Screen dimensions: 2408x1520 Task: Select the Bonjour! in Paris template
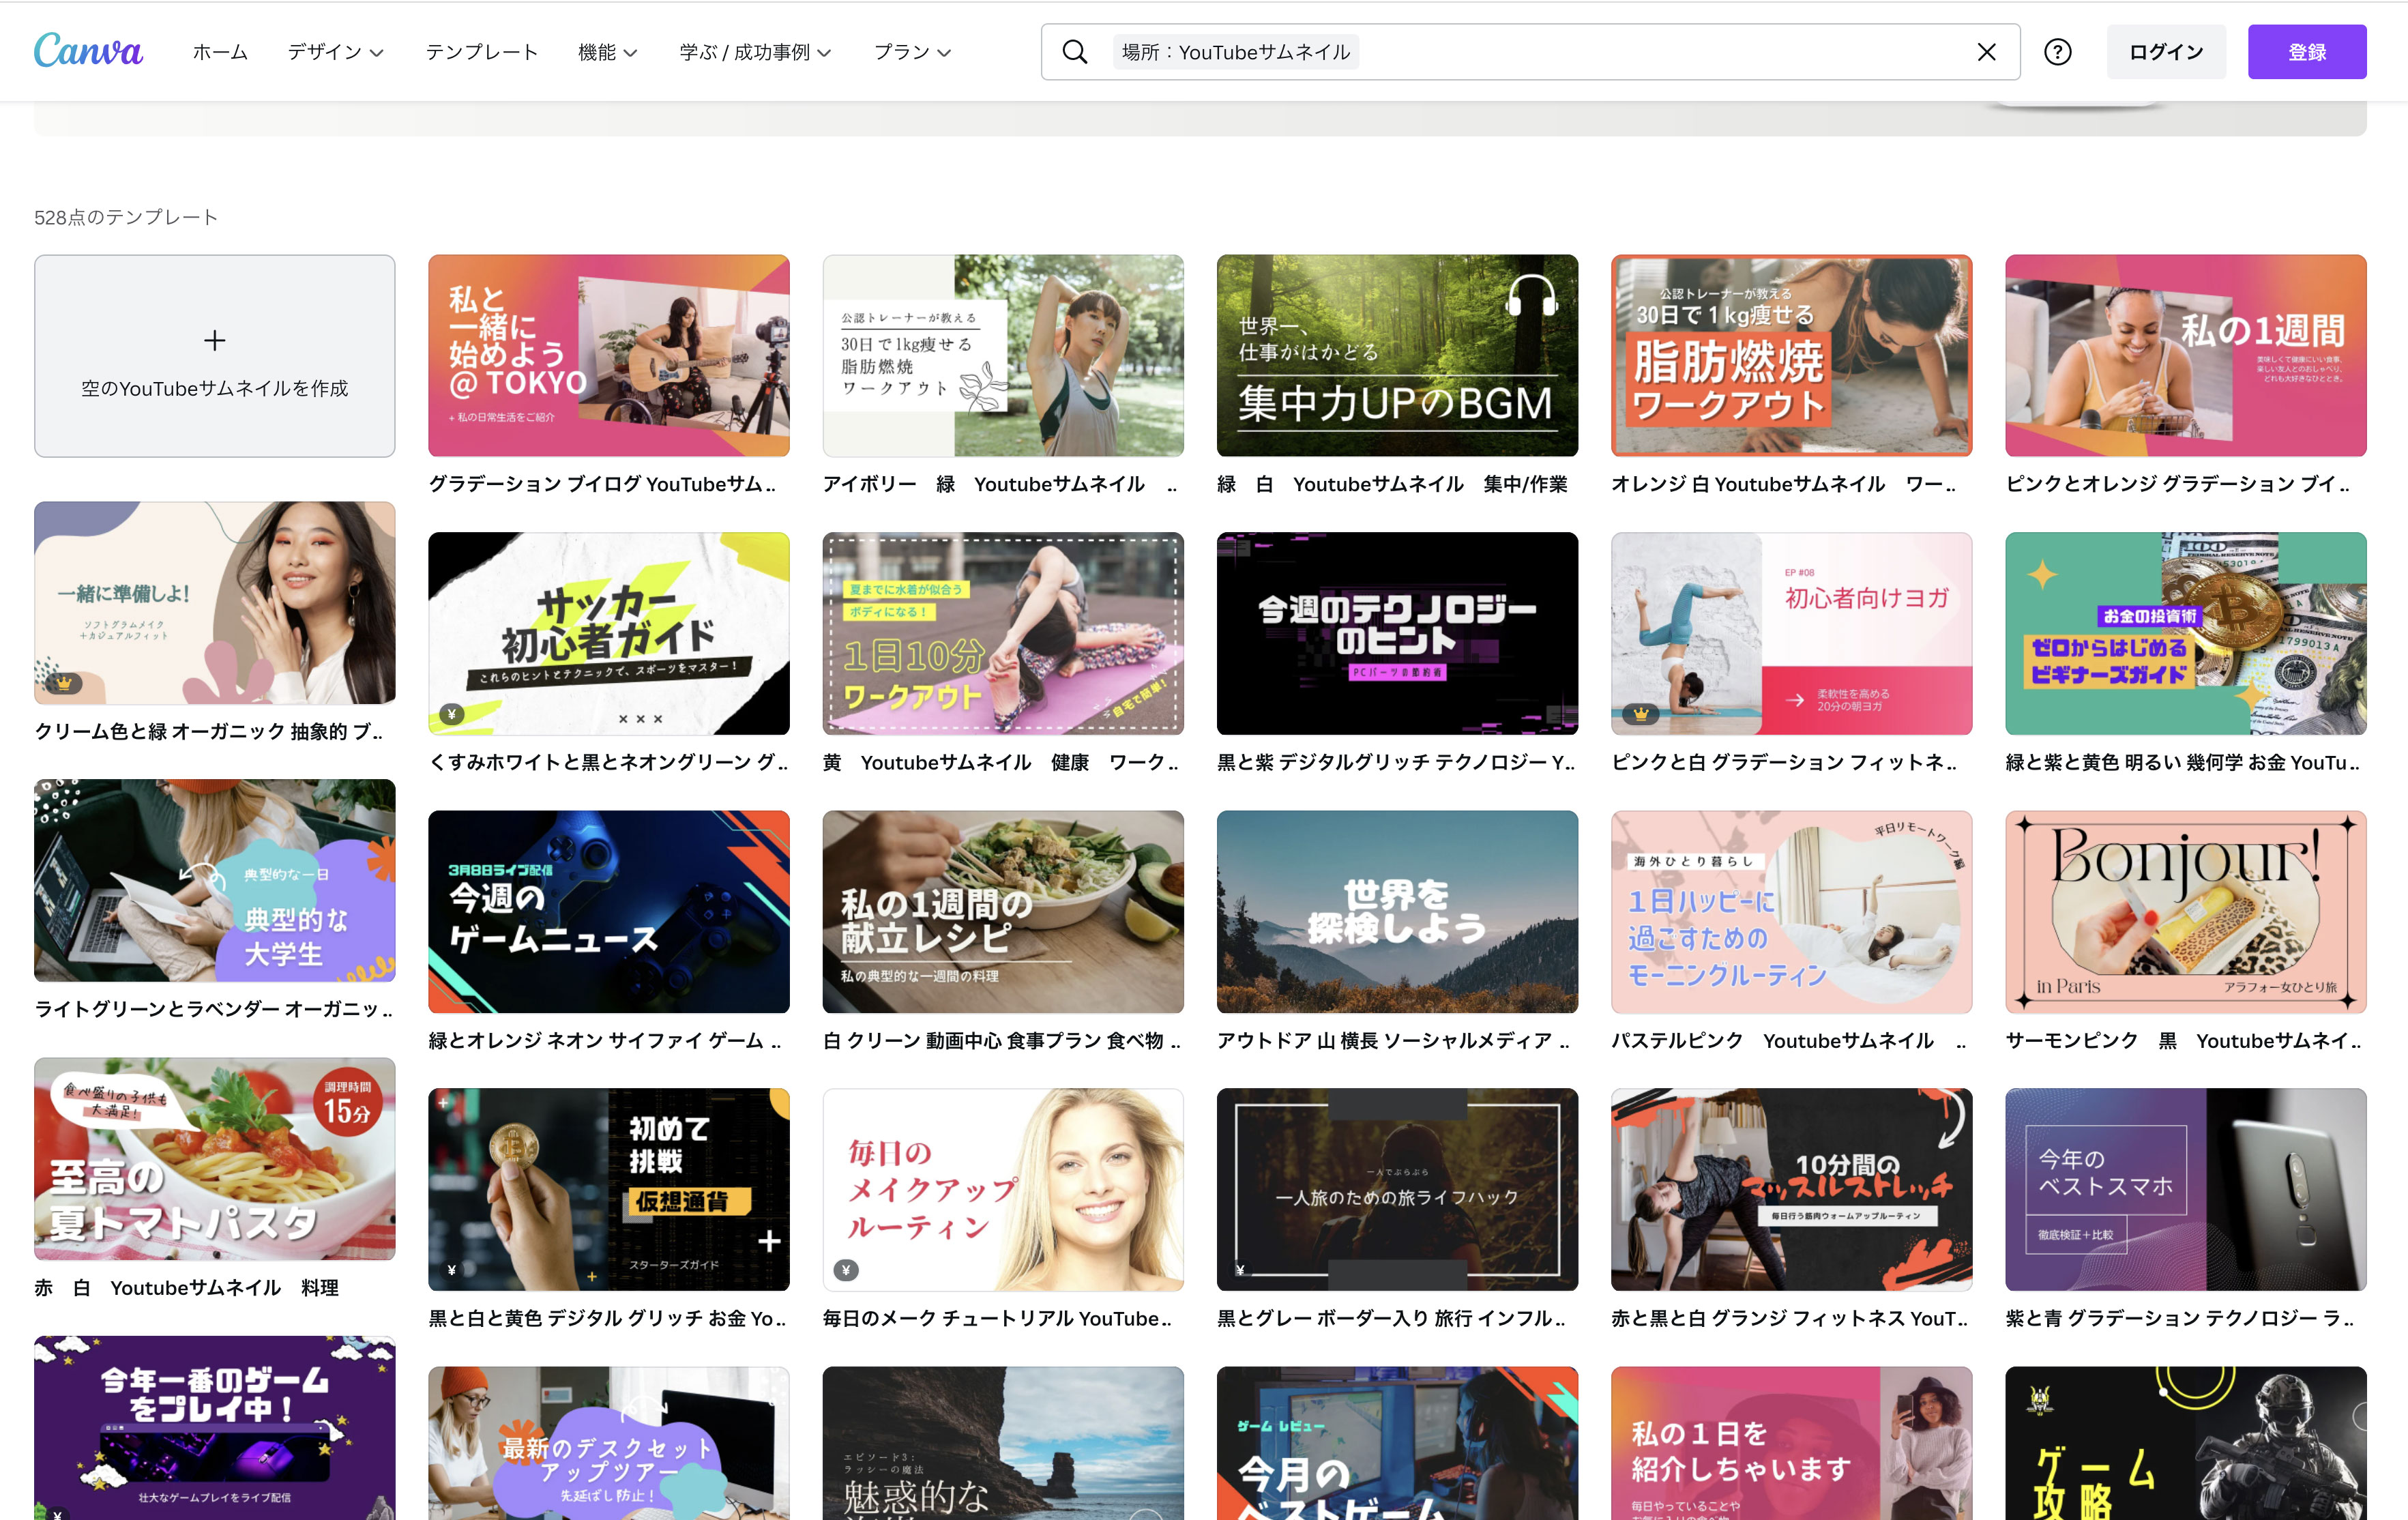click(2185, 911)
